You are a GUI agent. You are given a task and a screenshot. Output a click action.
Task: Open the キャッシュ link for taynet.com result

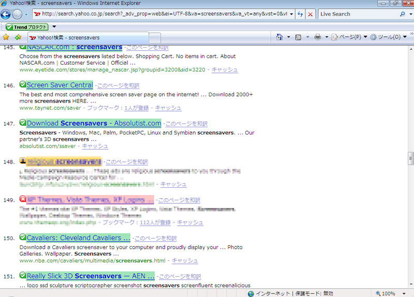pos(168,108)
